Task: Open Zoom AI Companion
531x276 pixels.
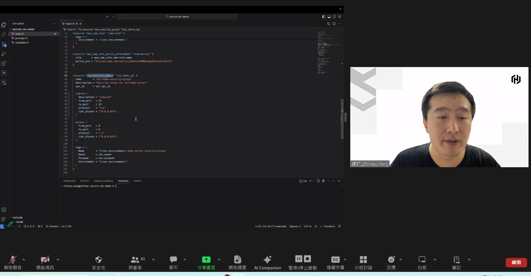Action: click(x=267, y=263)
